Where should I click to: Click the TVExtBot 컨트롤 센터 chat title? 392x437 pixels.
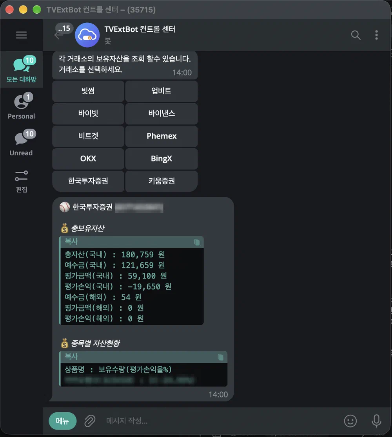(140, 29)
